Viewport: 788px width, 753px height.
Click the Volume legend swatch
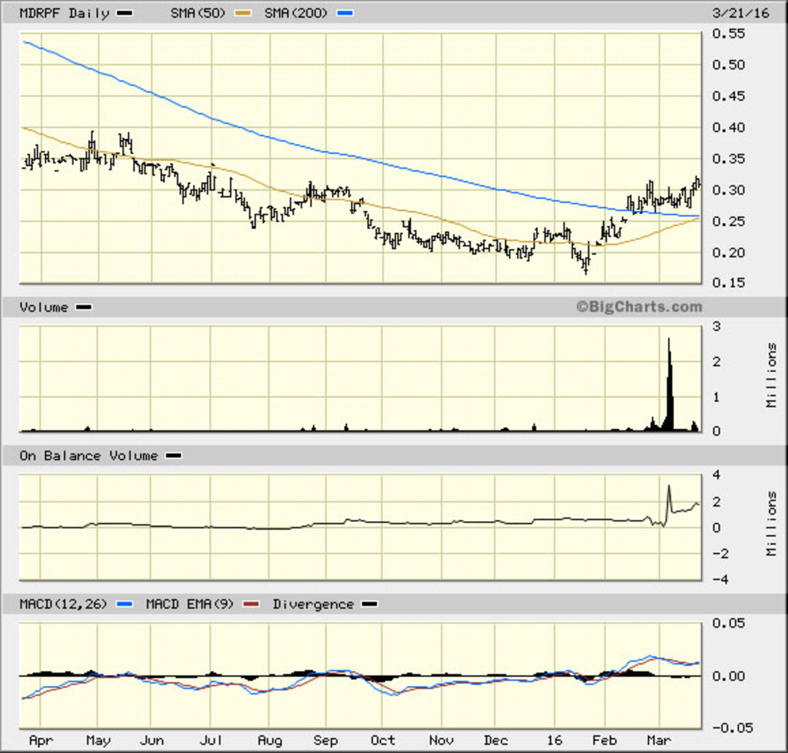coord(84,308)
